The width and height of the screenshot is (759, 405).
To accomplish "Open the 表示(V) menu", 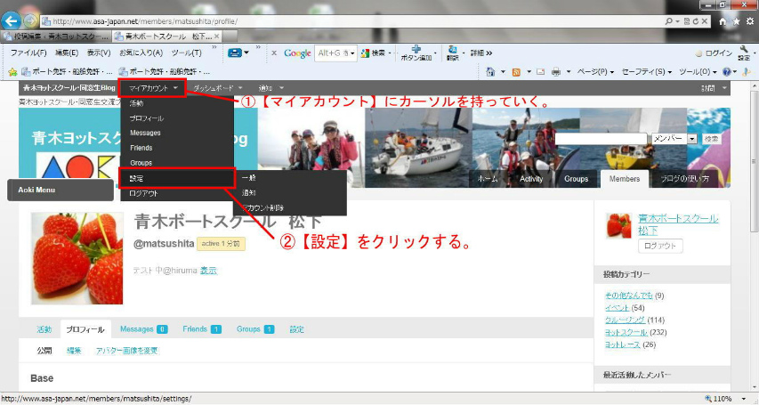I will (x=99, y=53).
